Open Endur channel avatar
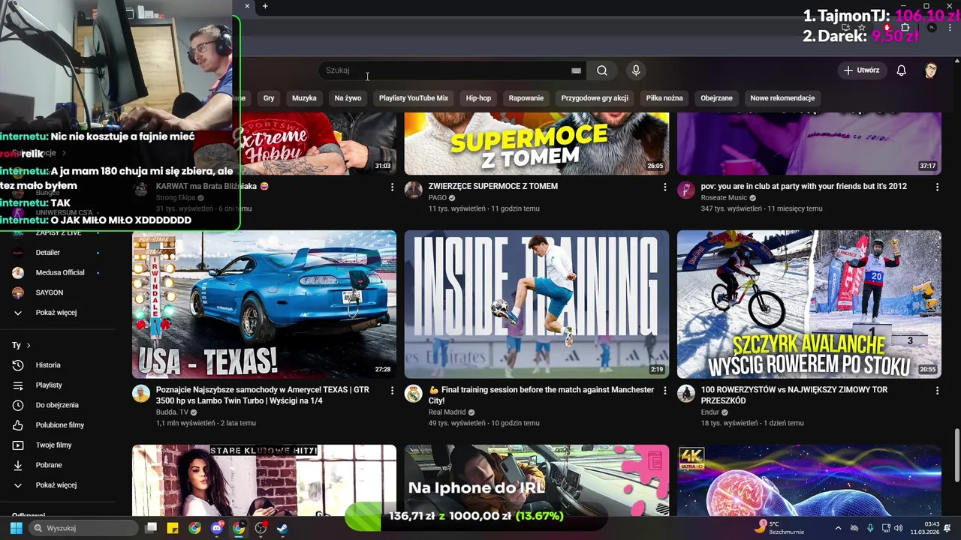 (x=686, y=394)
